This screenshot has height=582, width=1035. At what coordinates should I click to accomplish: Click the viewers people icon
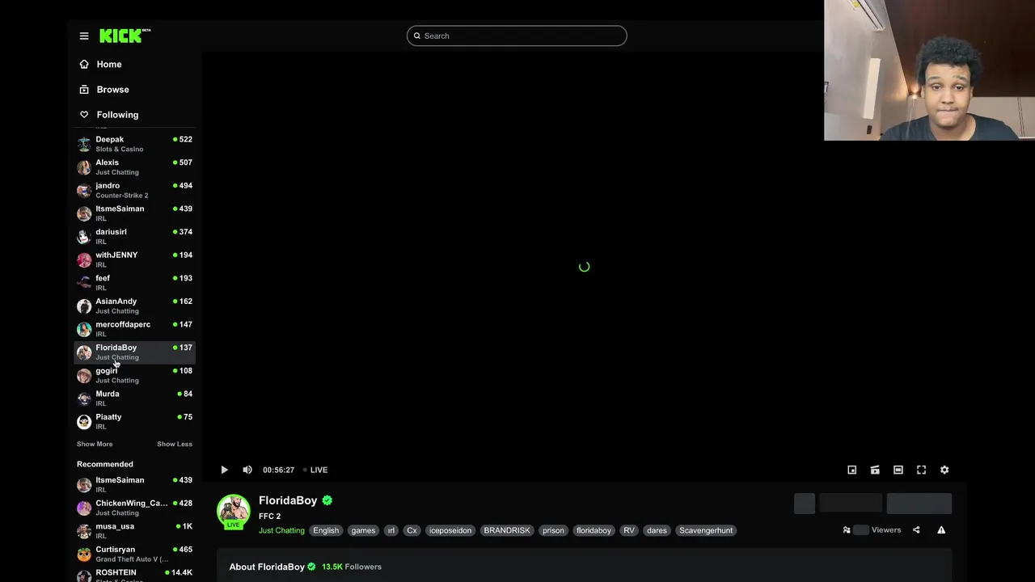point(847,530)
